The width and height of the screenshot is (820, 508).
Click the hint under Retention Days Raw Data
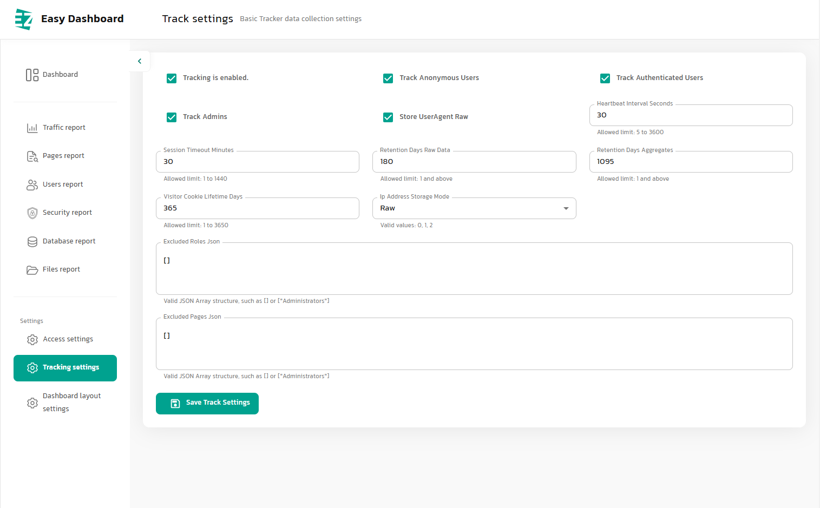[x=416, y=179]
